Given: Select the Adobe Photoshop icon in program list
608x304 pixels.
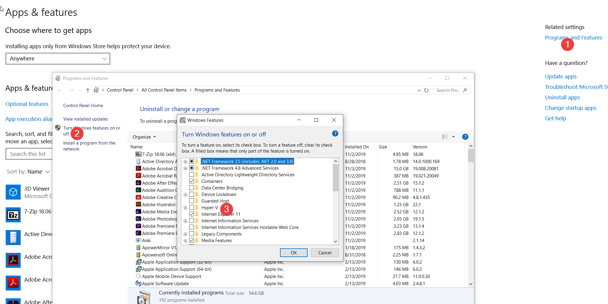Looking at the screenshot, I should (139, 219).
